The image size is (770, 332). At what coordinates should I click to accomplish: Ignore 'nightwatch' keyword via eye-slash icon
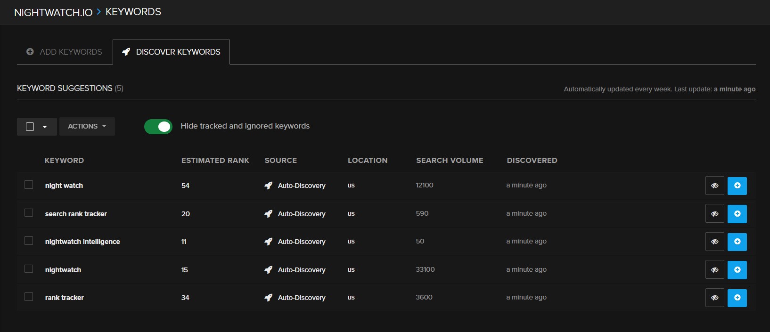pyautogui.click(x=714, y=270)
